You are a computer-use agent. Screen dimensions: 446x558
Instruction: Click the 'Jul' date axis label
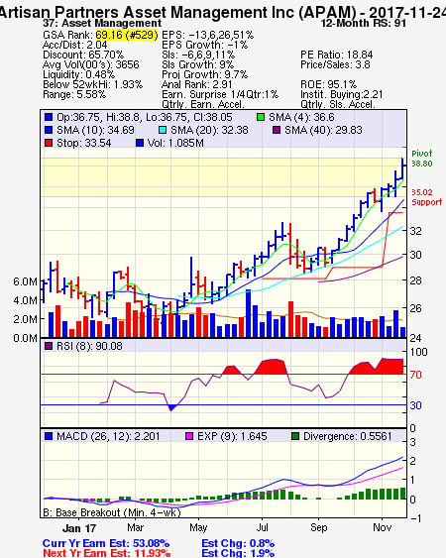coord(263,527)
